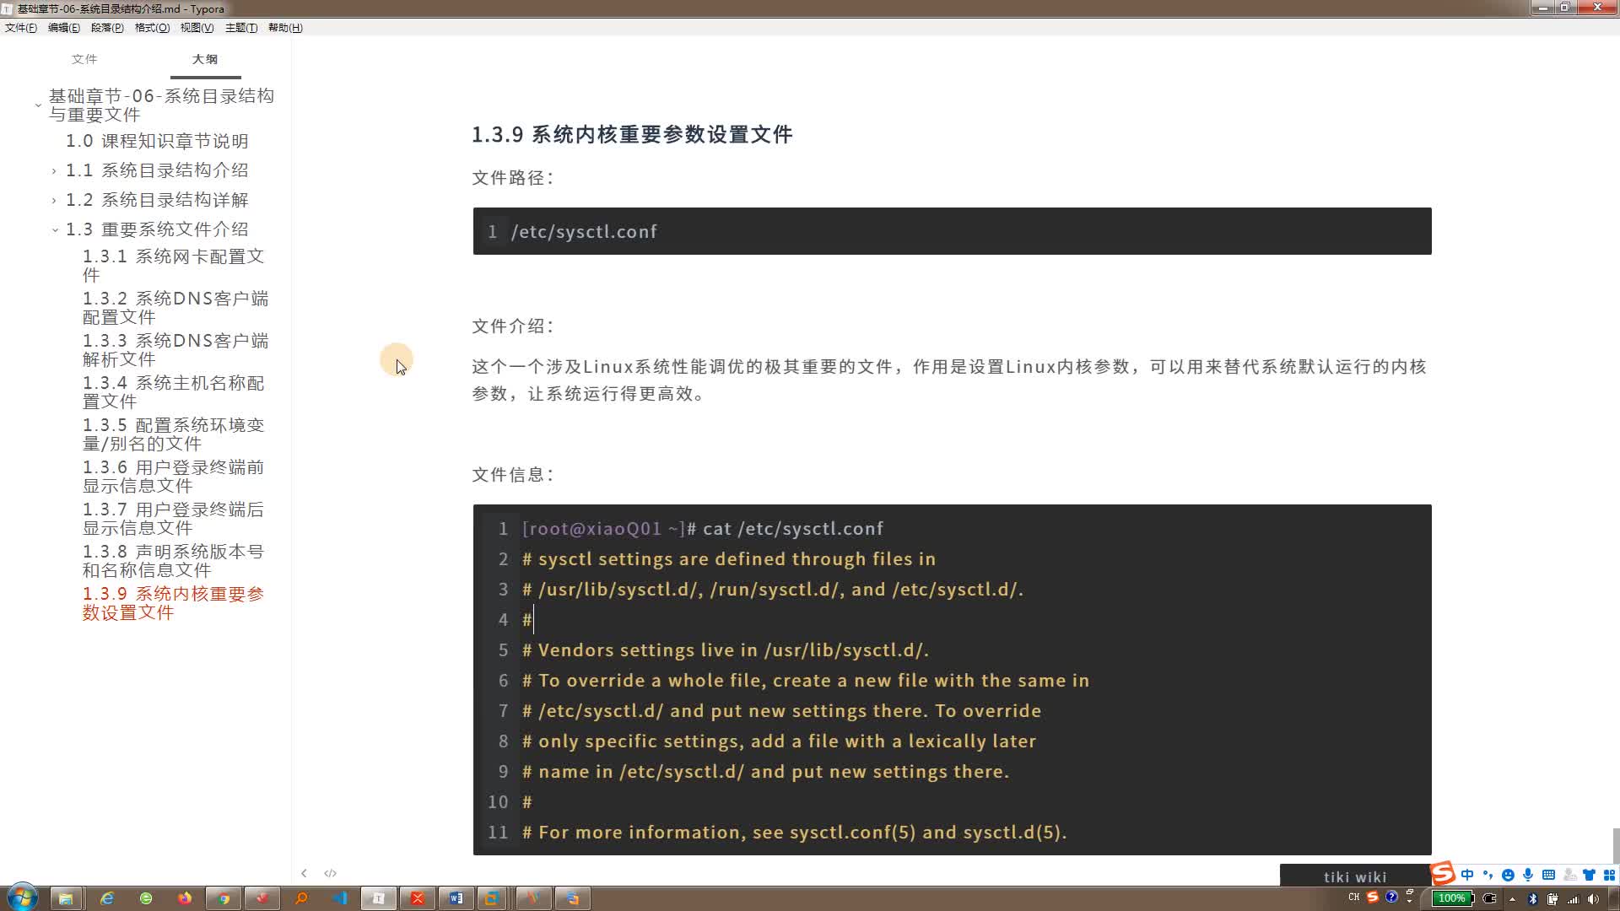Jump to 1.3.7 用户登录终端后显示信息文件
Viewport: 1620px width, 911px height.
coord(174,518)
